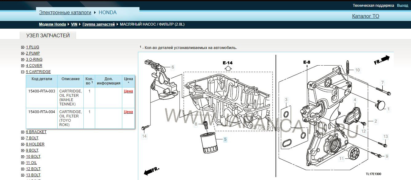
Task: Switch to УЗЕЛ ЗАПЧАСТЕЙ tab
Action: click(x=48, y=35)
